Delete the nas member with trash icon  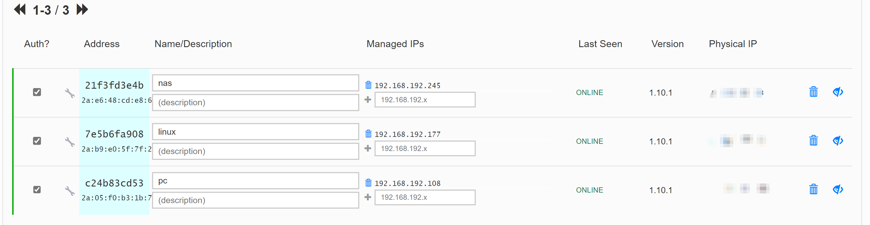point(813,92)
